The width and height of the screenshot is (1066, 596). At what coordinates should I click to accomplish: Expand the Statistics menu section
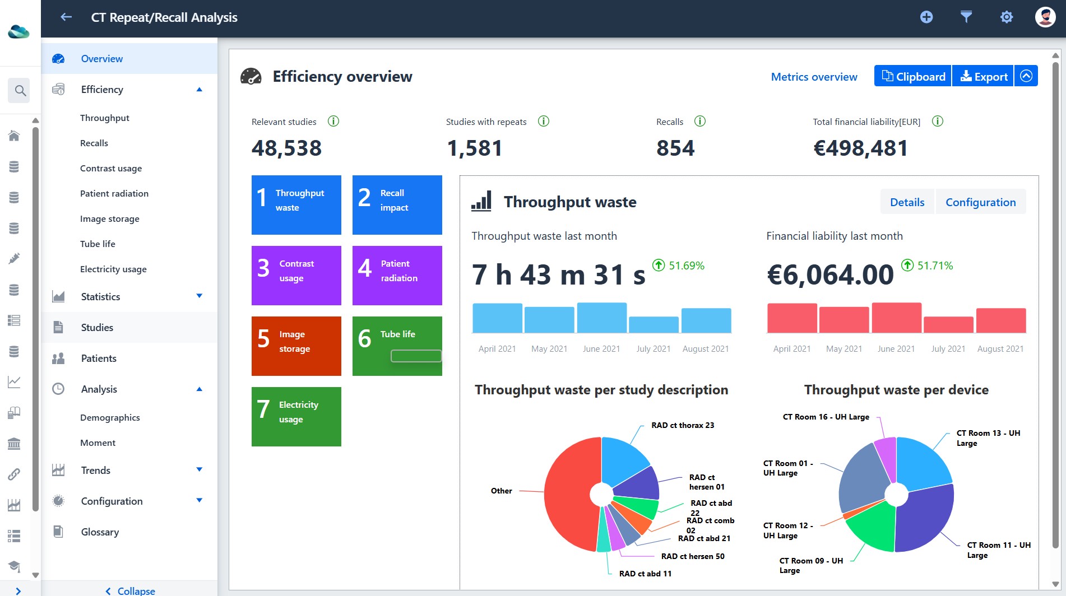point(199,296)
